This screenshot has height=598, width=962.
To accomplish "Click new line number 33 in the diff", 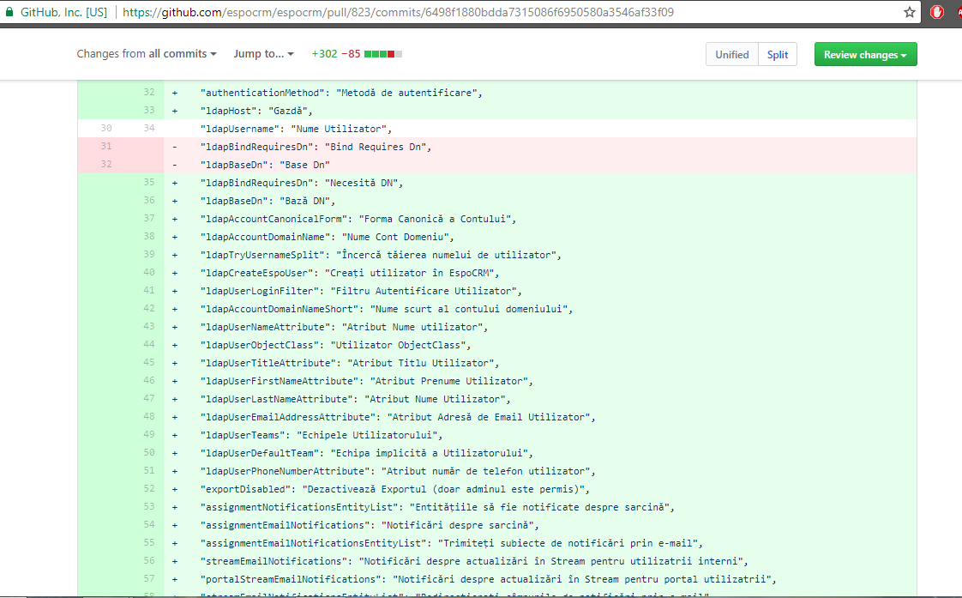I will tap(149, 110).
